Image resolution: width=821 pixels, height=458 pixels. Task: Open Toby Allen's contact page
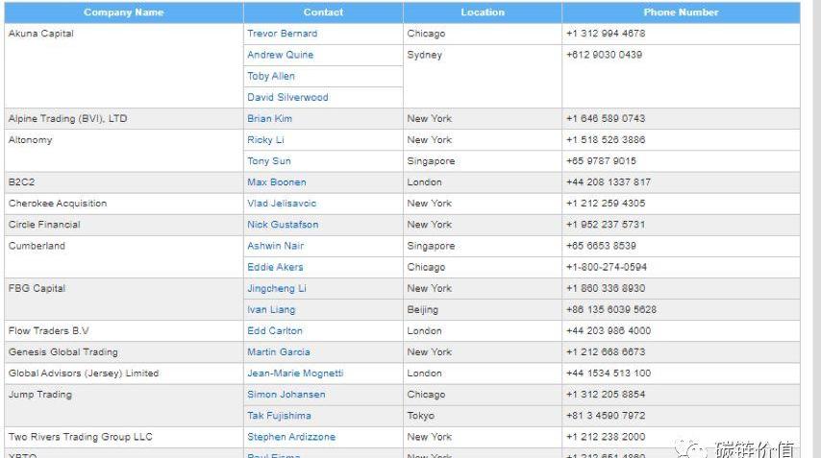pos(271,76)
